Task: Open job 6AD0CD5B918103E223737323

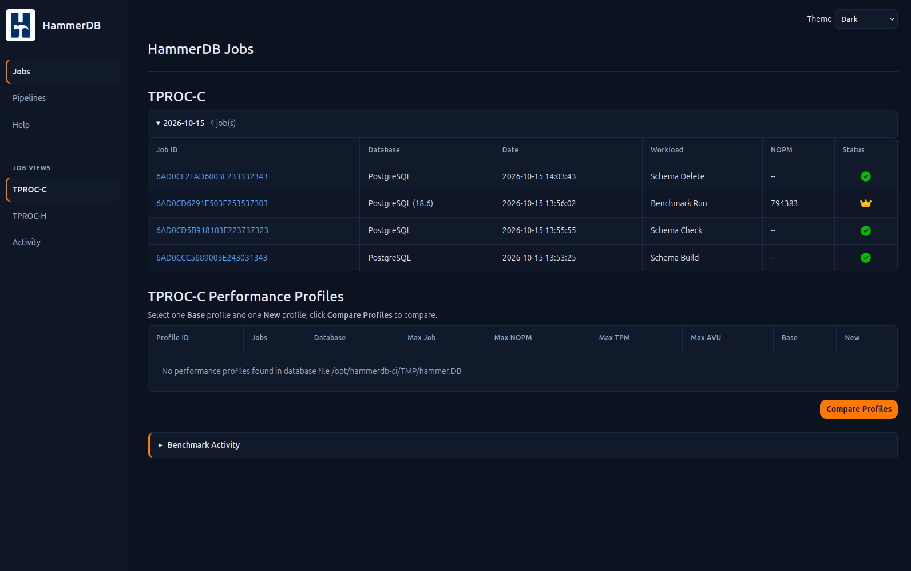Action: click(x=212, y=230)
